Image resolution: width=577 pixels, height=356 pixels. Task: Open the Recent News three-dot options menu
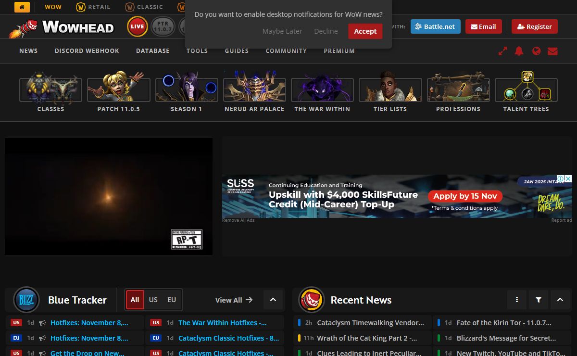pyautogui.click(x=517, y=300)
